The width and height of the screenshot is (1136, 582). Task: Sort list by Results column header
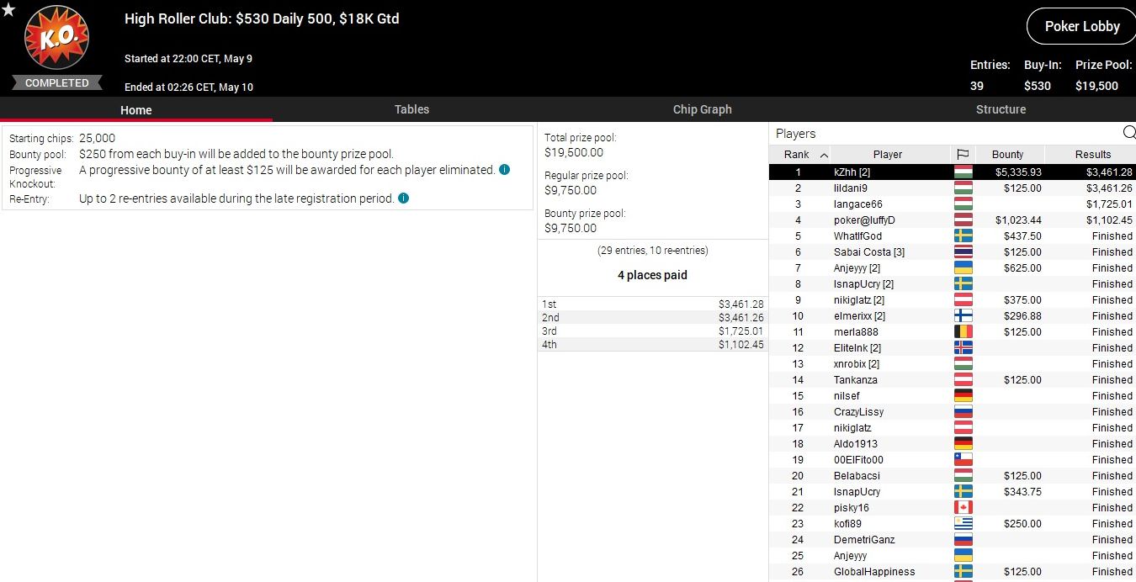click(1092, 155)
